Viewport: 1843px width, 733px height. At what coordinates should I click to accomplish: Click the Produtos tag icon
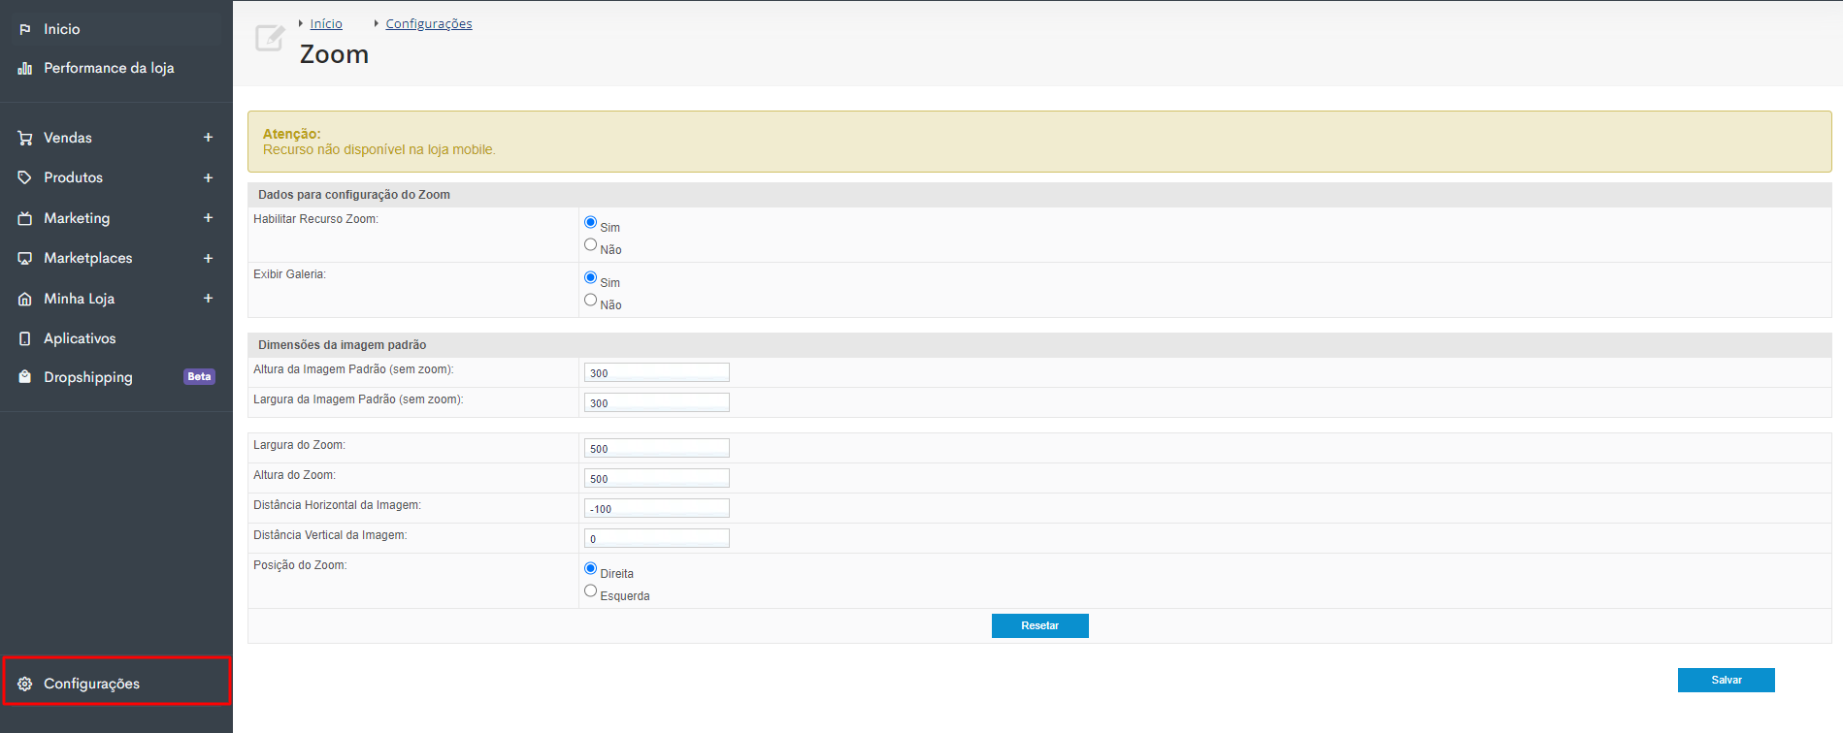click(25, 178)
